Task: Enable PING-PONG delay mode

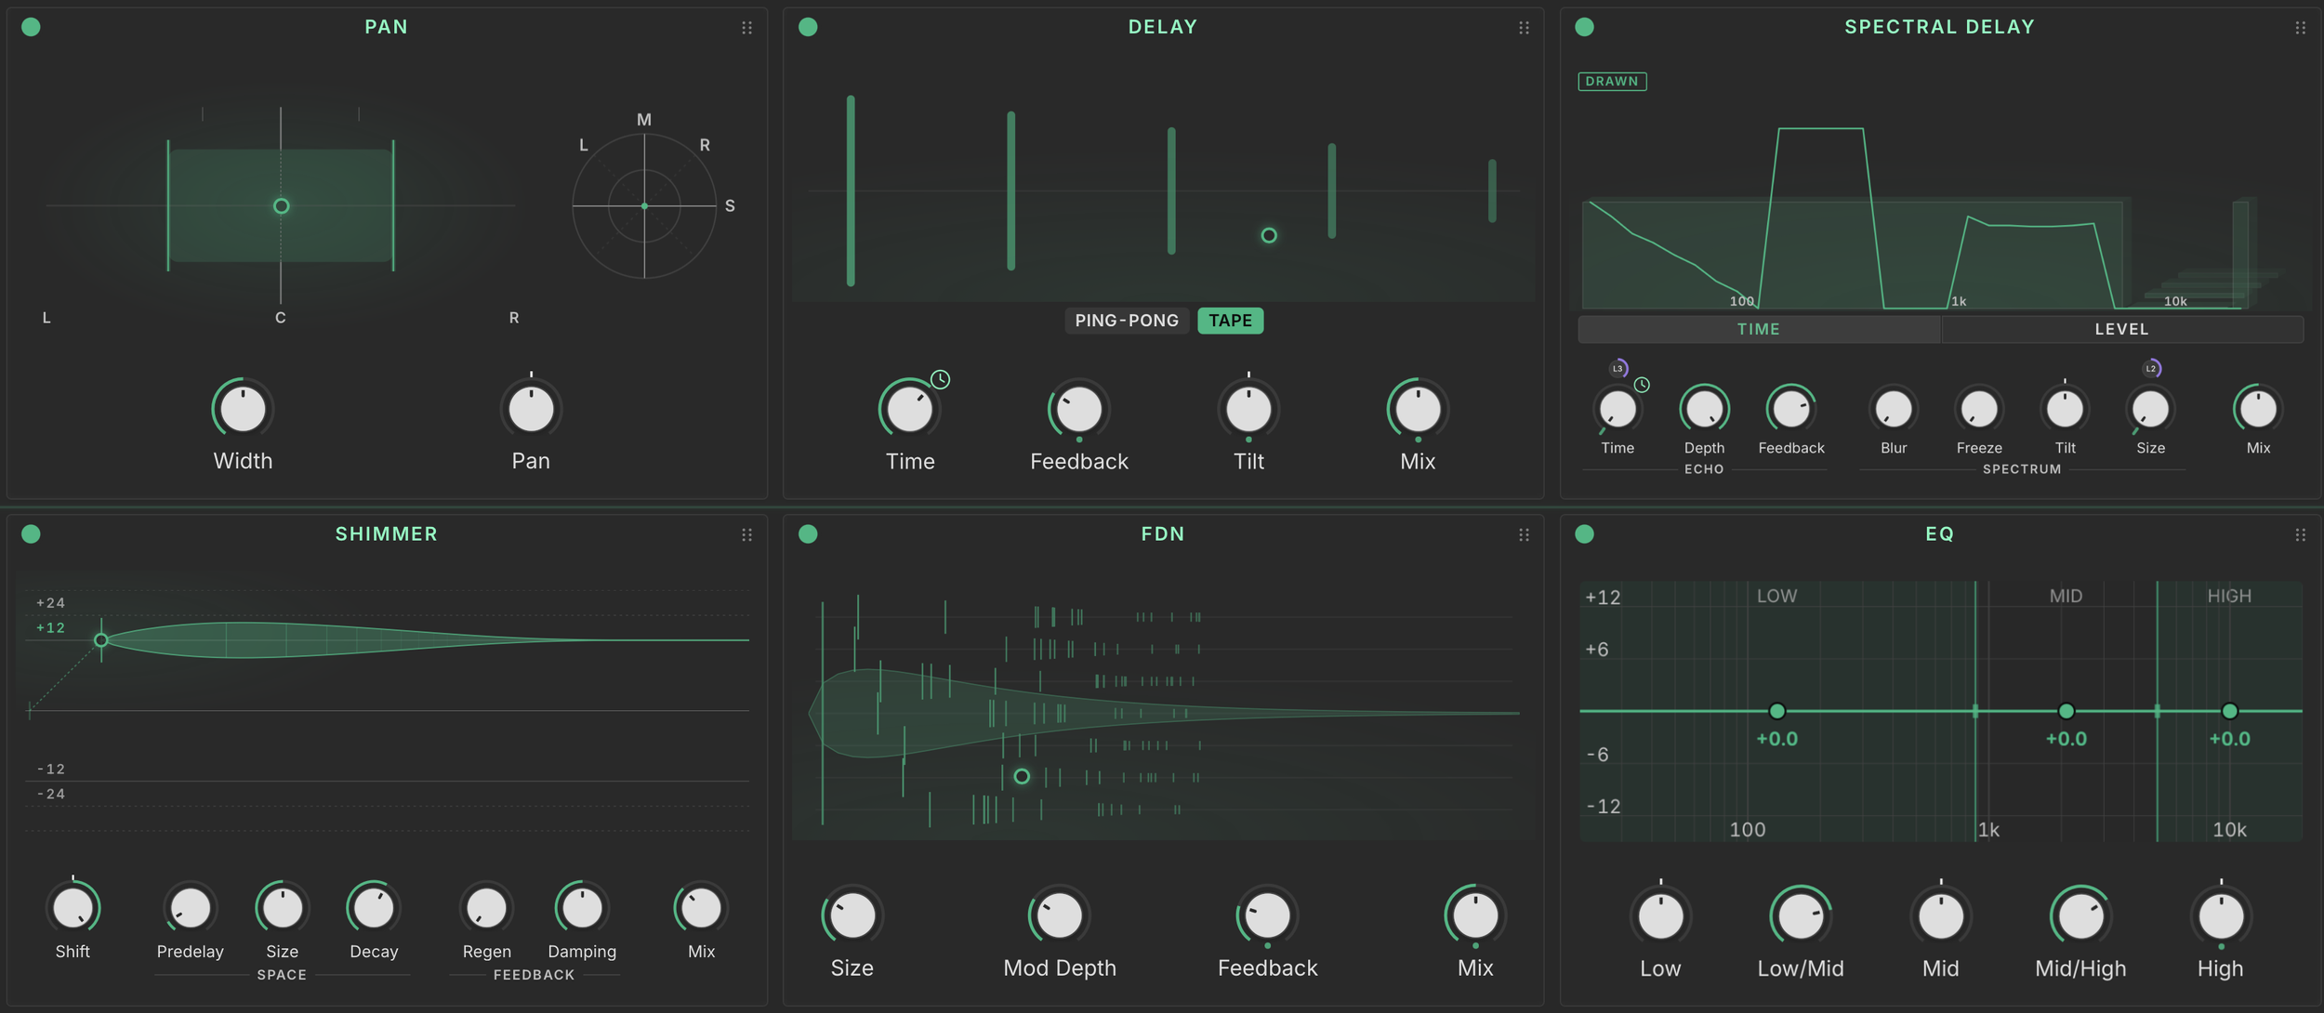Action: [x=1127, y=321]
